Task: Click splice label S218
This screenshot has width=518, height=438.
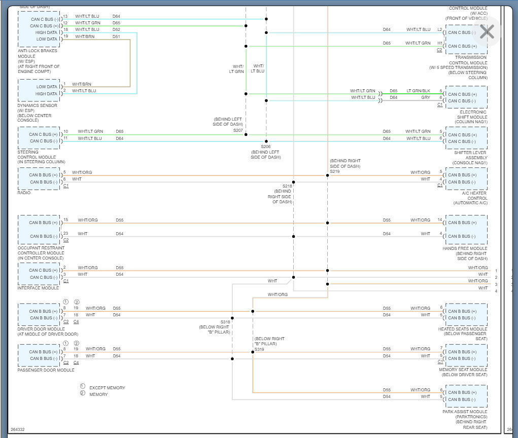Action: (x=287, y=186)
